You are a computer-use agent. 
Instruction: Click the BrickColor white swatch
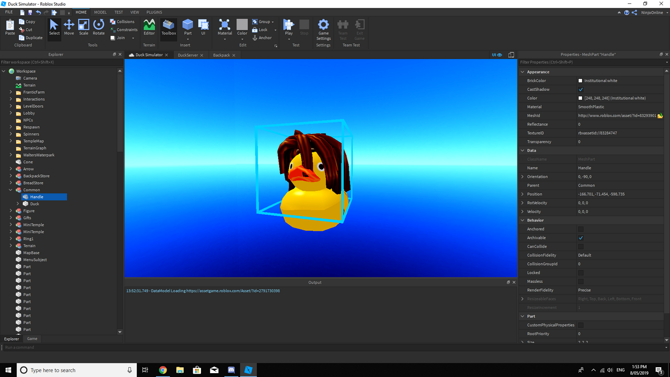tap(580, 80)
